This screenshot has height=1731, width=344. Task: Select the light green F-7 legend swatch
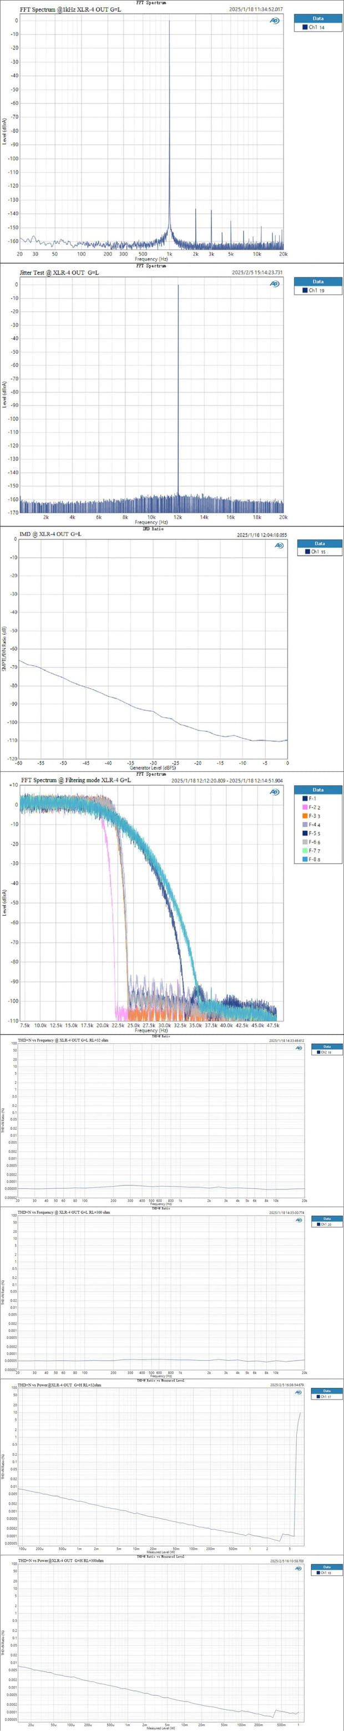click(305, 851)
